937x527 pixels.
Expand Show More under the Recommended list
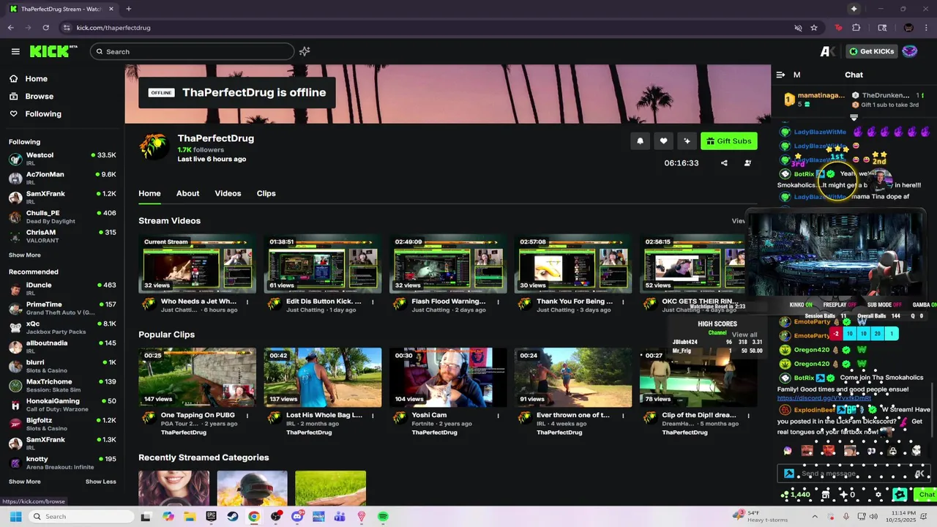pyautogui.click(x=25, y=482)
